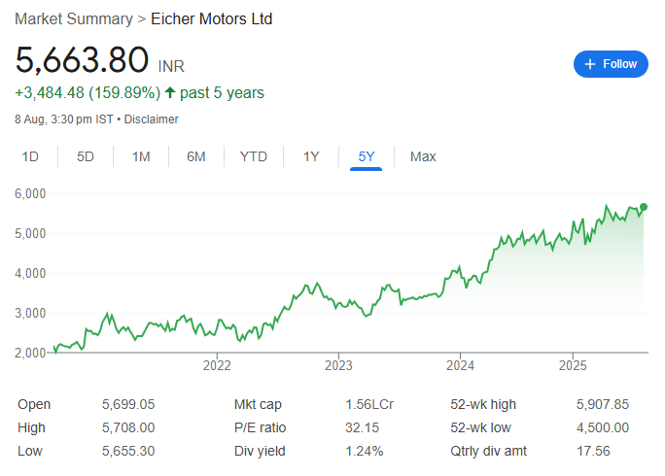This screenshot has height=476, width=665.
Task: Open the Market Summary breadcrumb link
Action: [74, 19]
